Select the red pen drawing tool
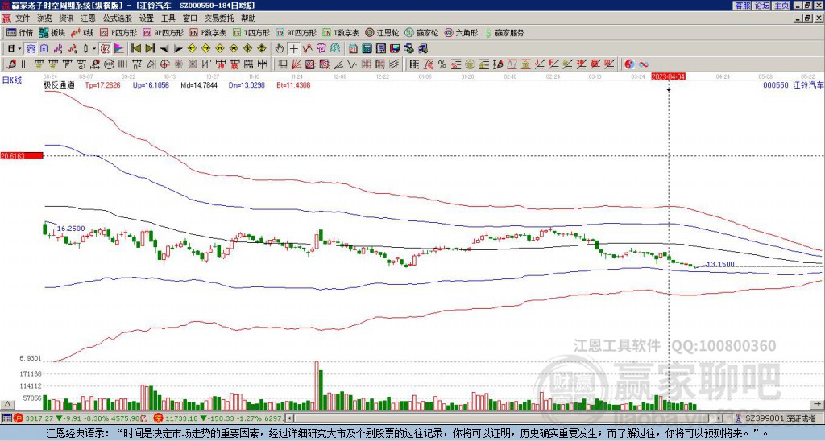 point(11,64)
